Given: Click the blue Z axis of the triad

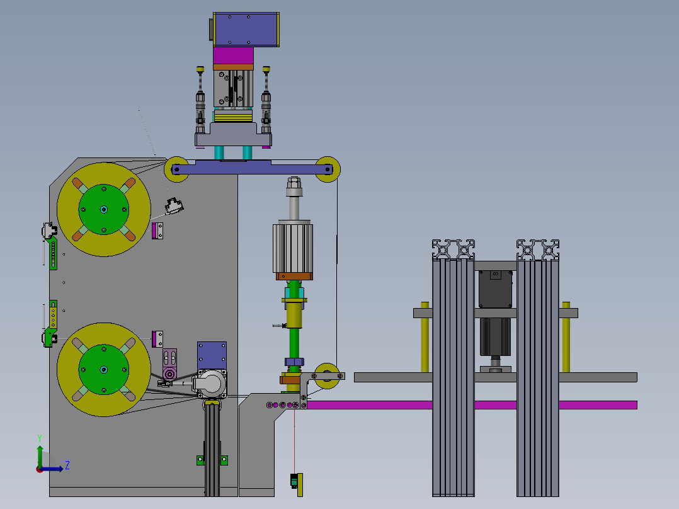Looking at the screenshot, I should click(x=53, y=469).
